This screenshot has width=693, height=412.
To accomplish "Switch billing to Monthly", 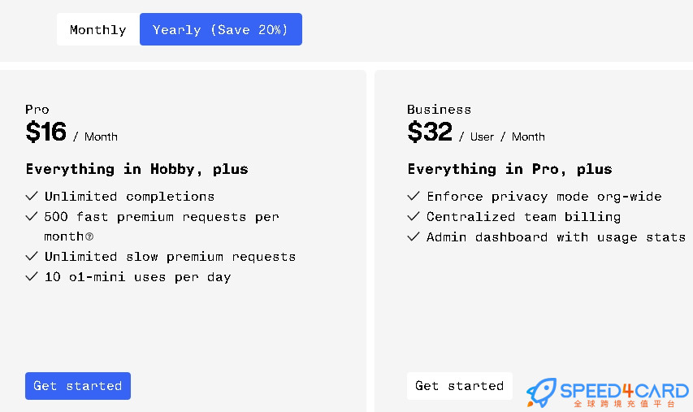I will [98, 29].
